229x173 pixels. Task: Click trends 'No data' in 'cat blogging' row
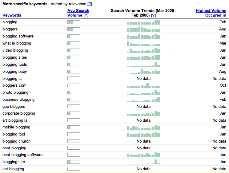[143, 169]
